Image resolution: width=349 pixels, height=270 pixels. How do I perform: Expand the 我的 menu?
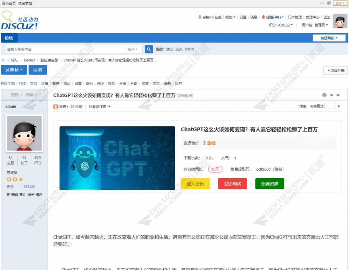pos(230,17)
